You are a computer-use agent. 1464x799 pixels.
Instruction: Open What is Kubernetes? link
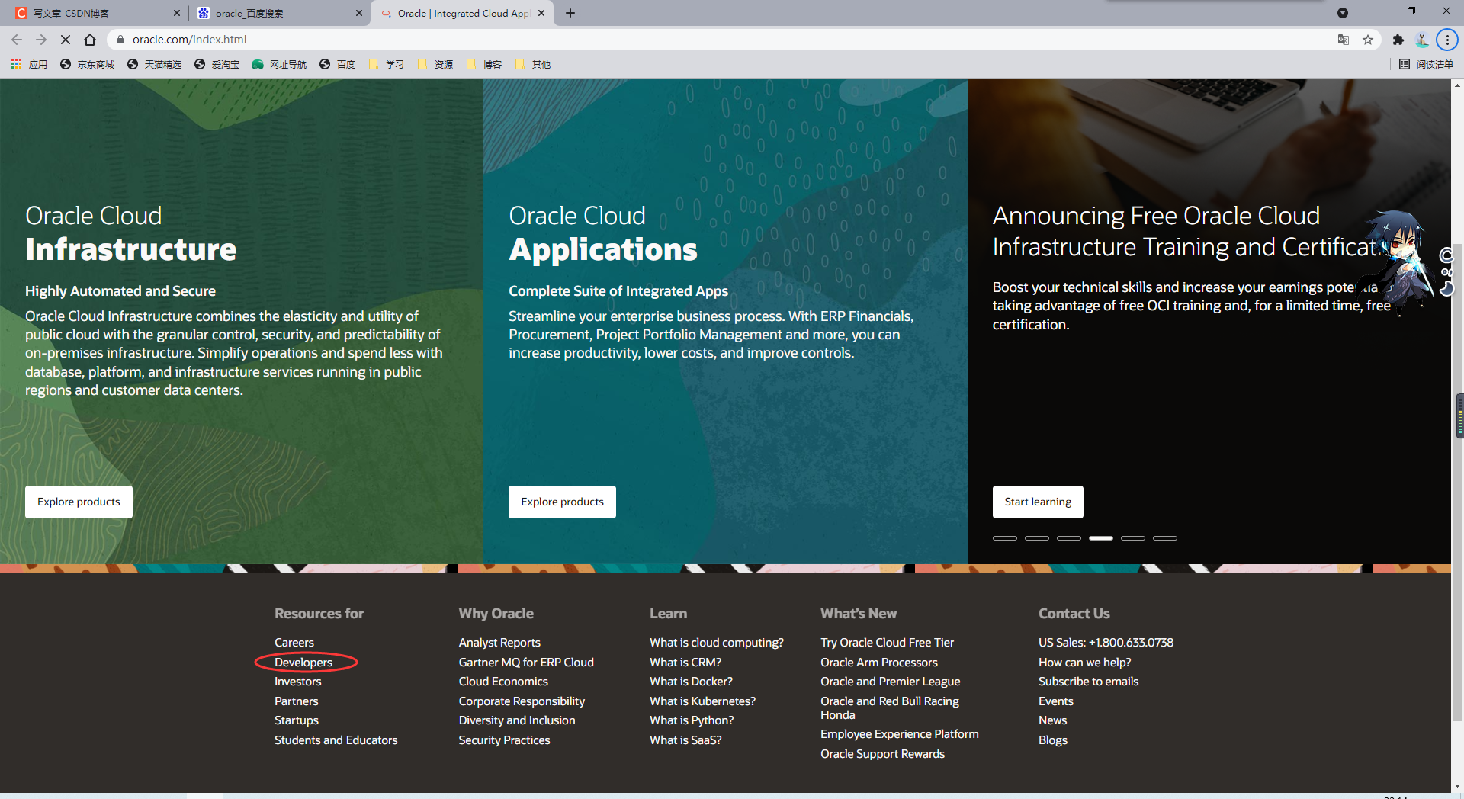pos(703,701)
